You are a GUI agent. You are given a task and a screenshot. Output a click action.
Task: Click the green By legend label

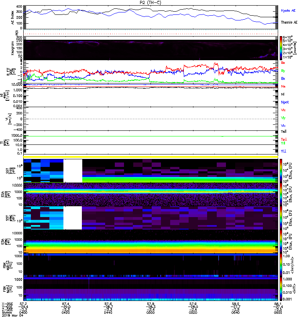pos(283,71)
